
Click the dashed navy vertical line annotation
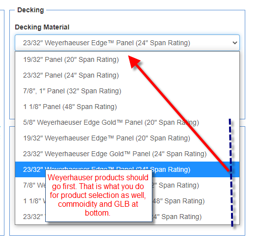coord(231,172)
